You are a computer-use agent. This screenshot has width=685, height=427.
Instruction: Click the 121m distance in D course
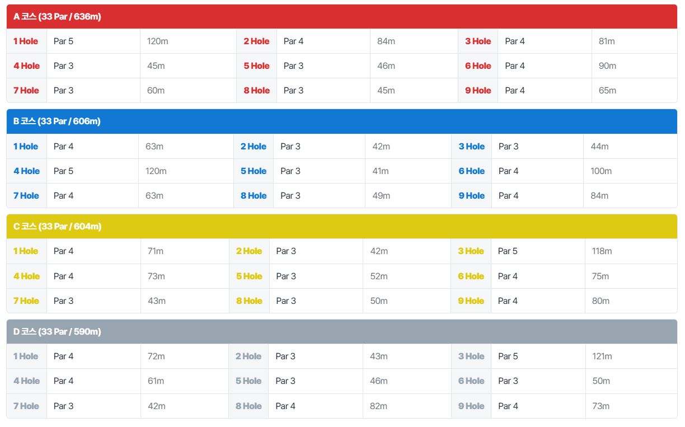point(602,356)
